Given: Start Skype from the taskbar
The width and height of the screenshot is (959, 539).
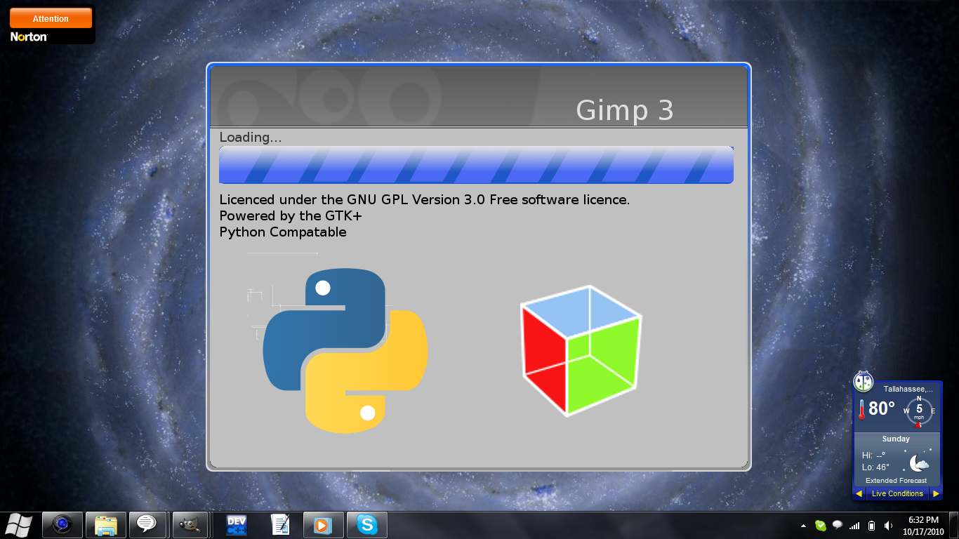Looking at the screenshot, I should click(365, 524).
